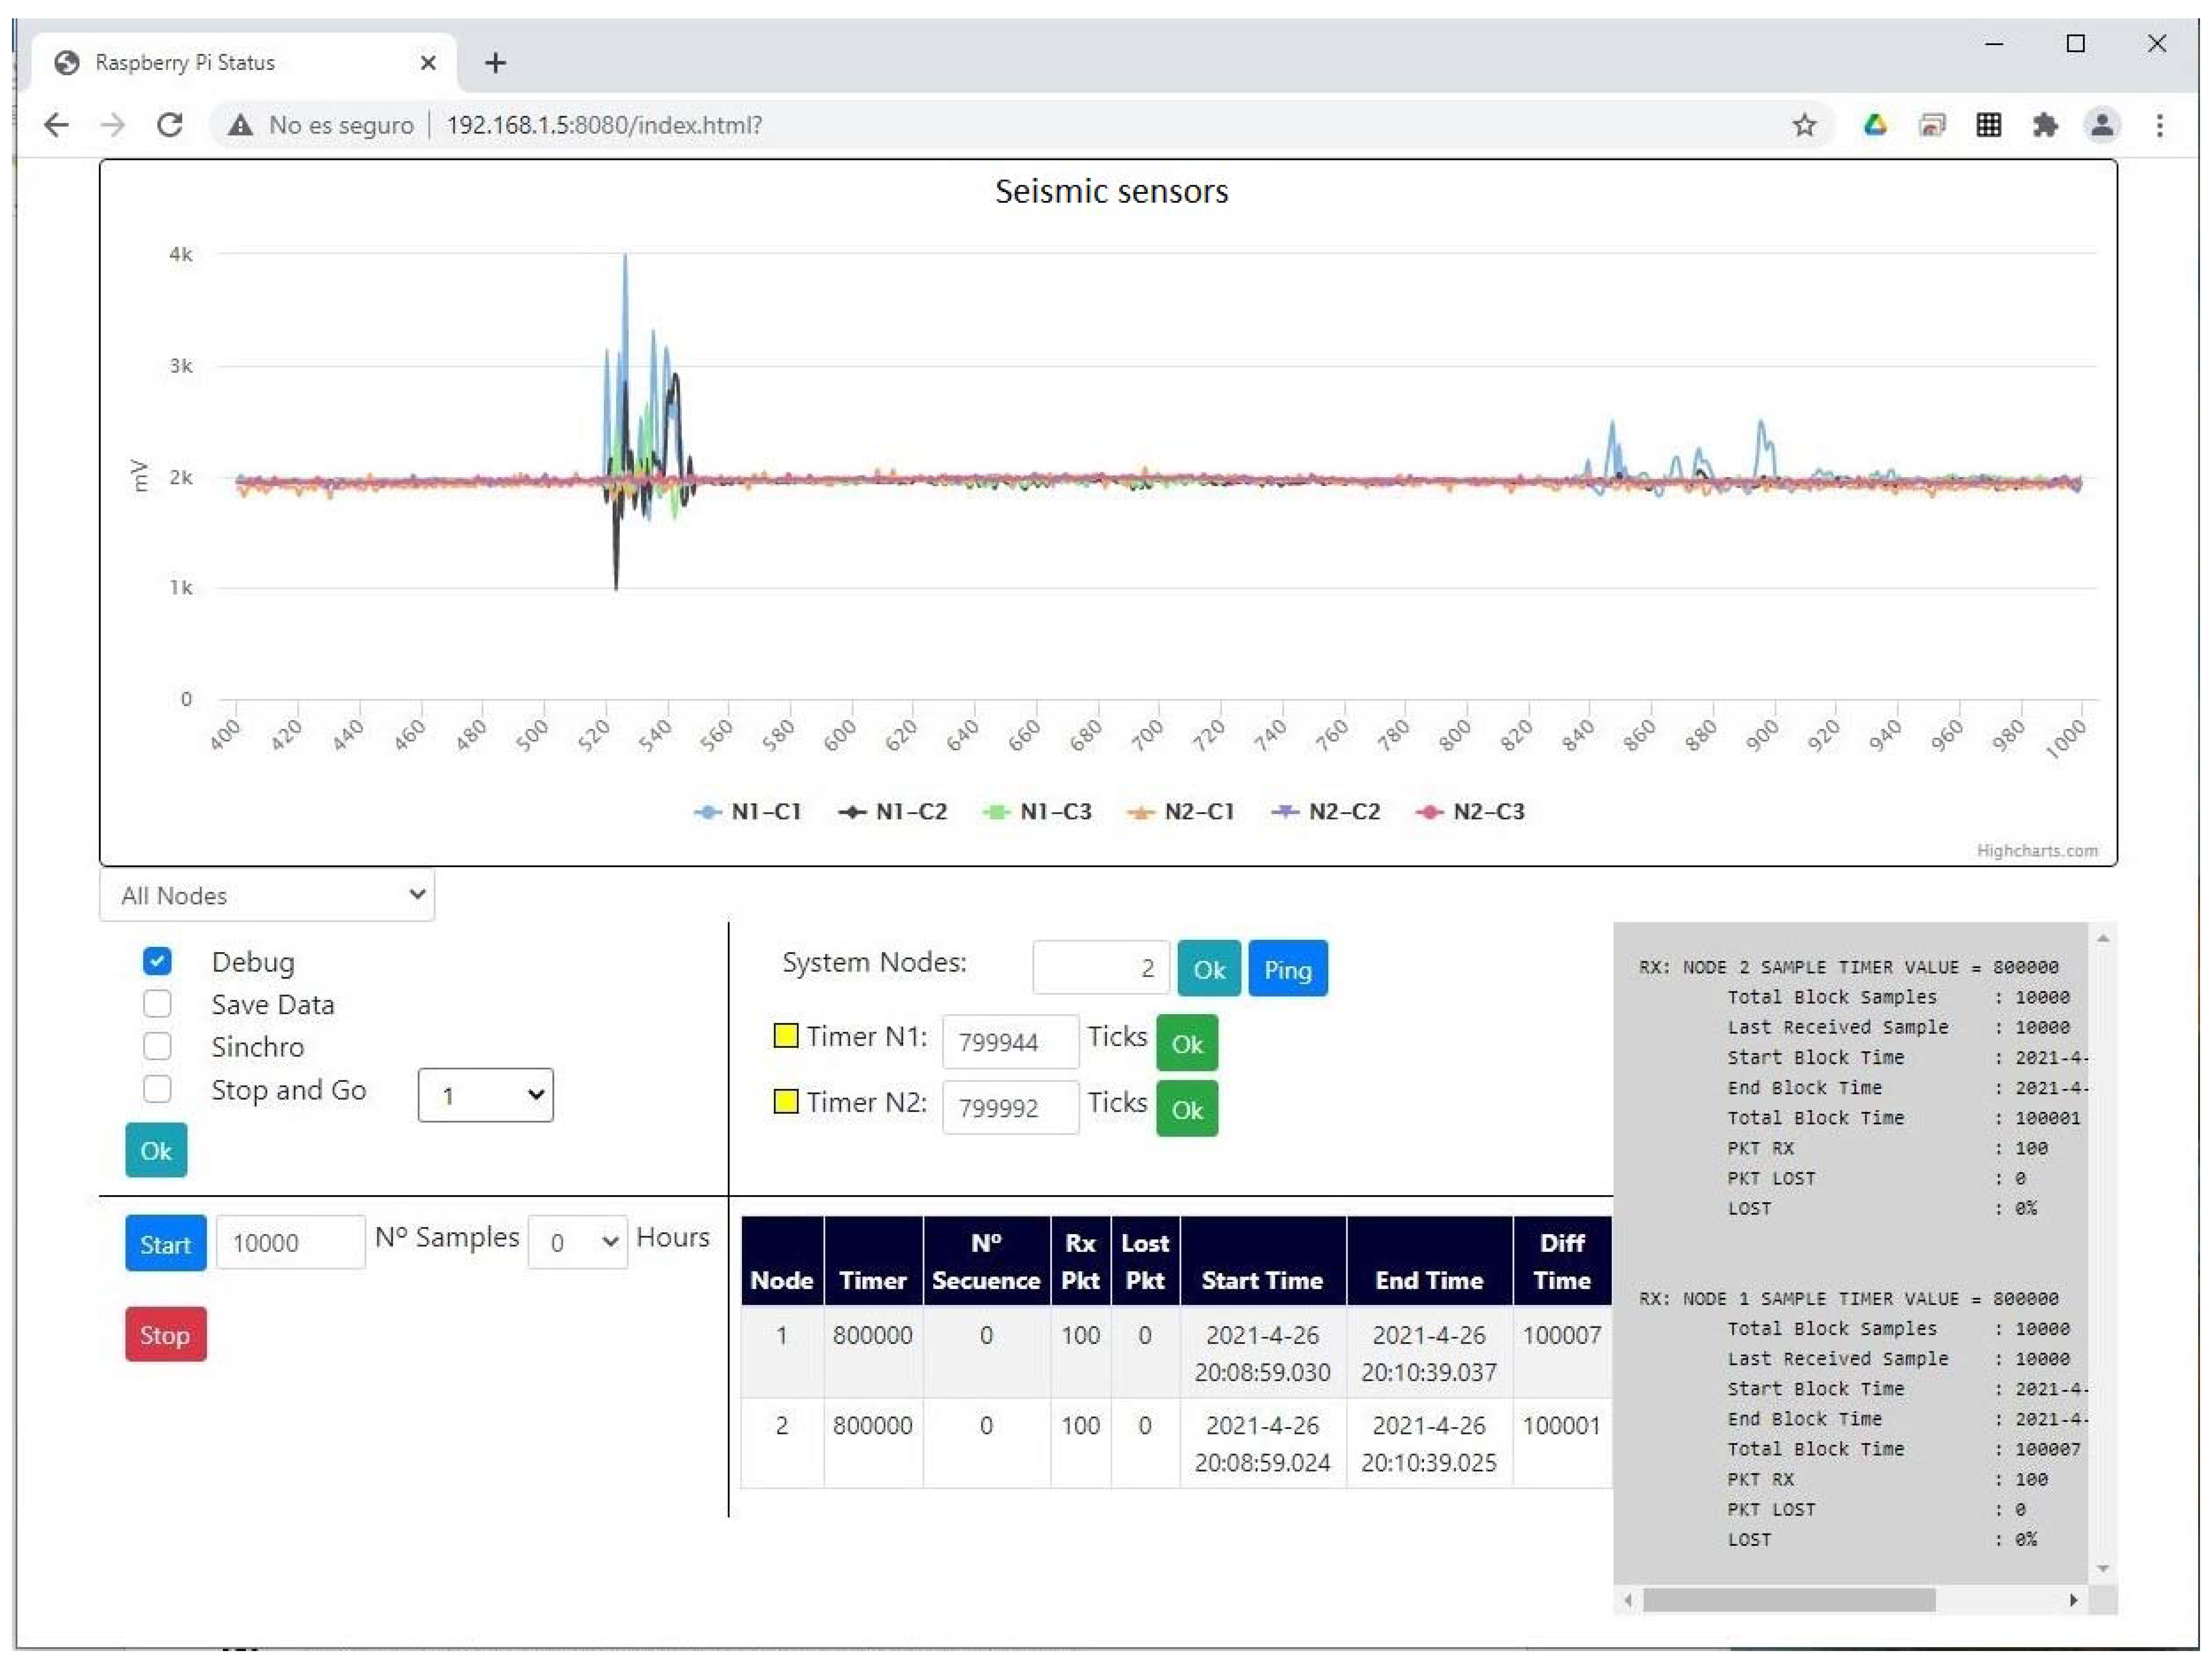This screenshot has height=1666, width=2212.
Task: Open a new browser tab
Action: point(495,63)
